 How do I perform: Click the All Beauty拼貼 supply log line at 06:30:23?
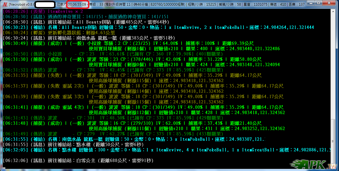tap(158, 27)
